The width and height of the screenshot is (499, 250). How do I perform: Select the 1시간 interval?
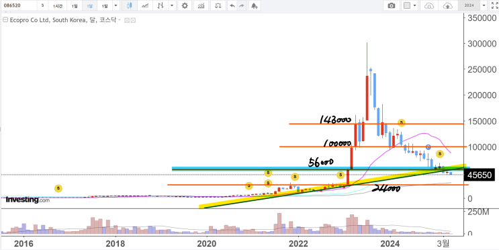pyautogui.click(x=58, y=5)
